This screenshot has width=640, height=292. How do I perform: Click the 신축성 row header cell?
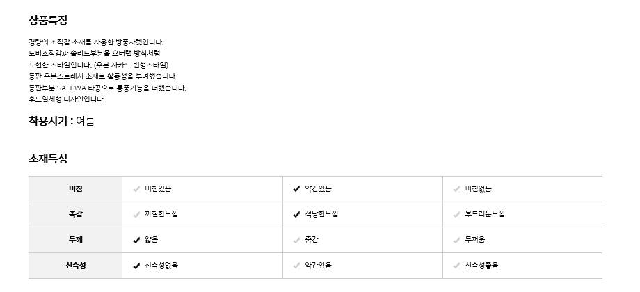click(x=75, y=266)
